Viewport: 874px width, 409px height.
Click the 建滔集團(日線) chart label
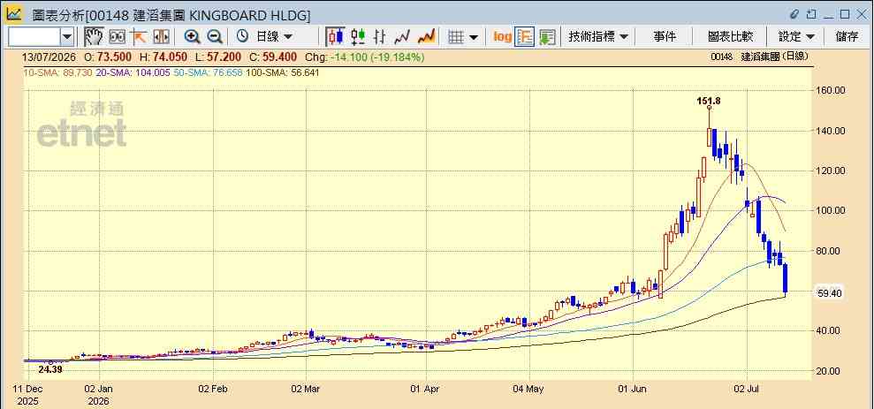(x=774, y=57)
